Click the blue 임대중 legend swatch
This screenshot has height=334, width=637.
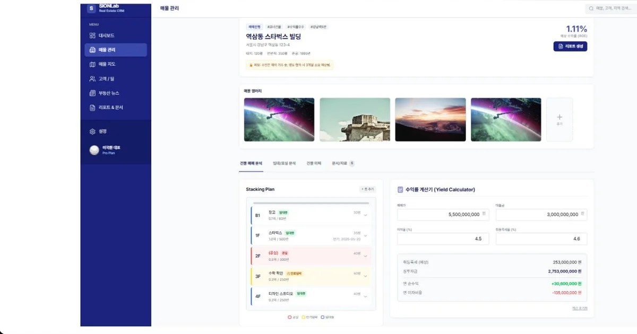coord(322,317)
